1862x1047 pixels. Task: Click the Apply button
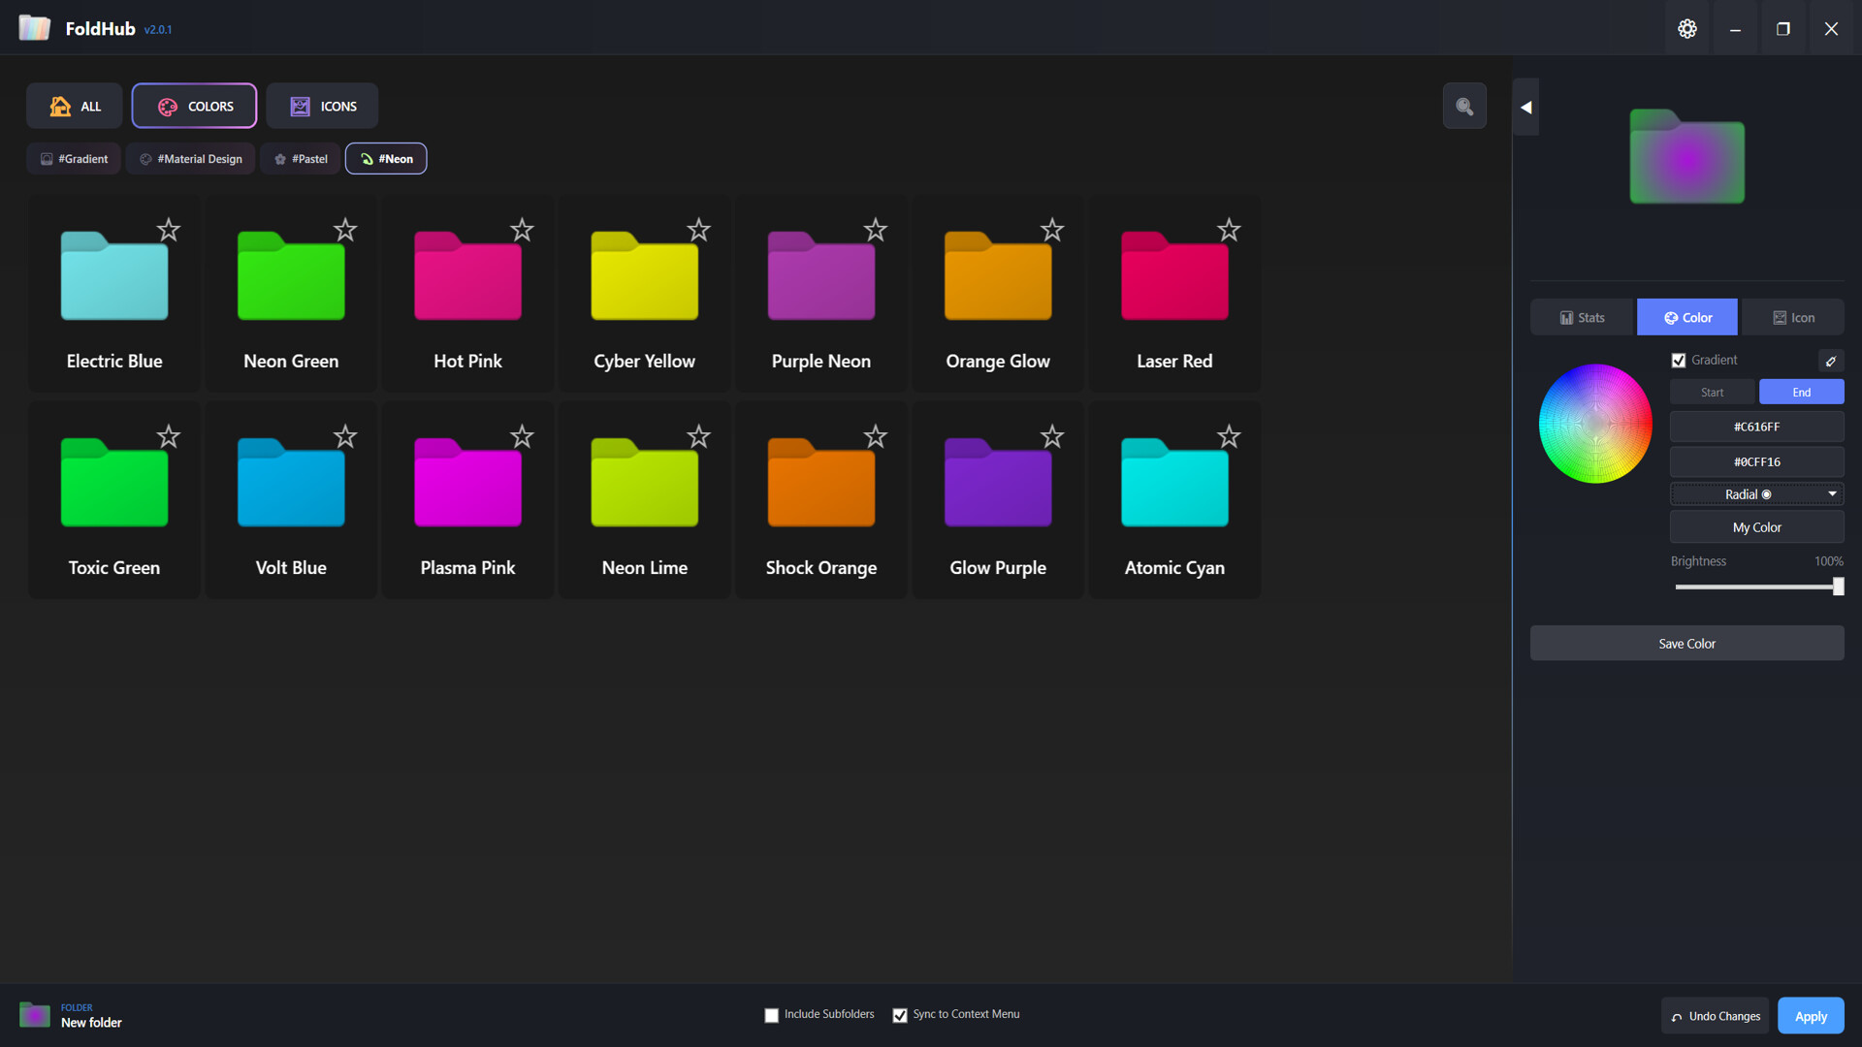[1810, 1015]
